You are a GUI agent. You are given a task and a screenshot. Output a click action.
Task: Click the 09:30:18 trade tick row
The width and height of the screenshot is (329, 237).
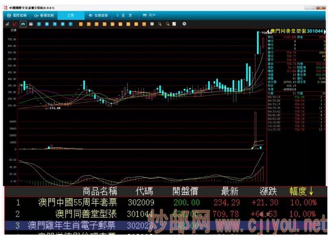point(296,97)
